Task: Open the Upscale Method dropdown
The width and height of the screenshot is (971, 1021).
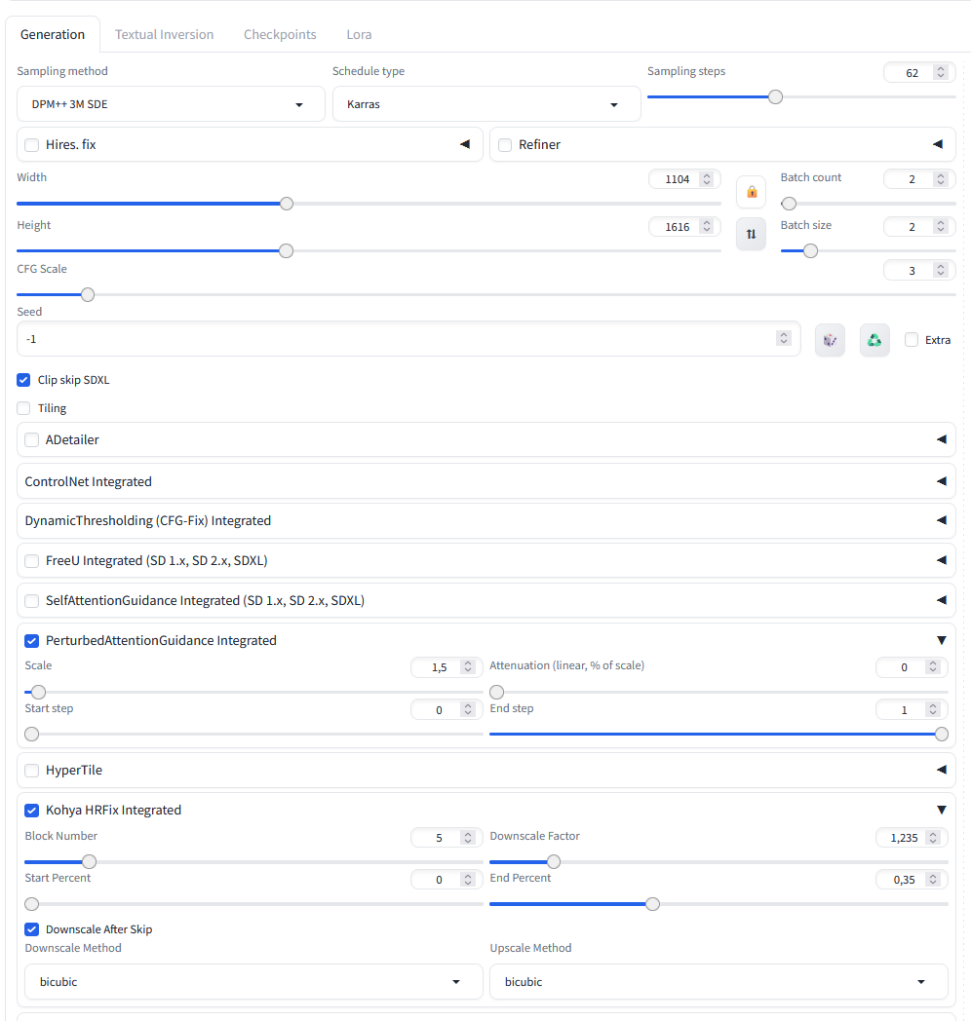Action: (719, 982)
